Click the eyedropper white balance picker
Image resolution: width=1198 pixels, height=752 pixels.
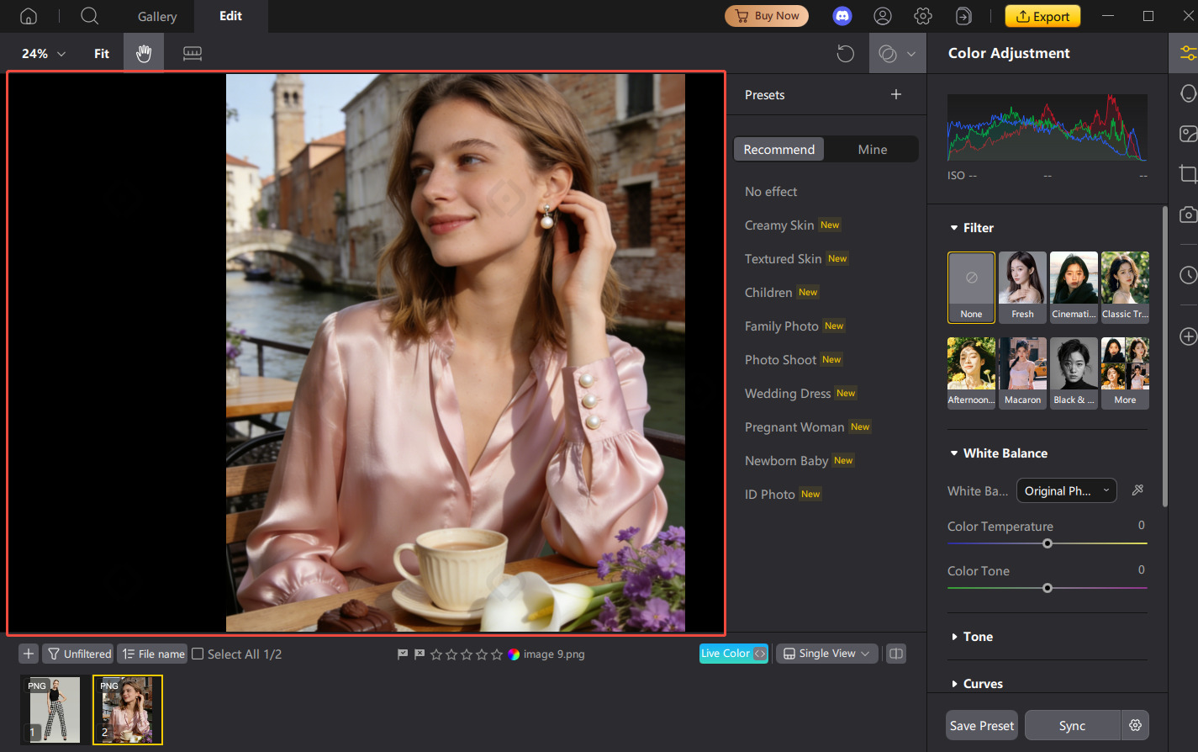1137,490
